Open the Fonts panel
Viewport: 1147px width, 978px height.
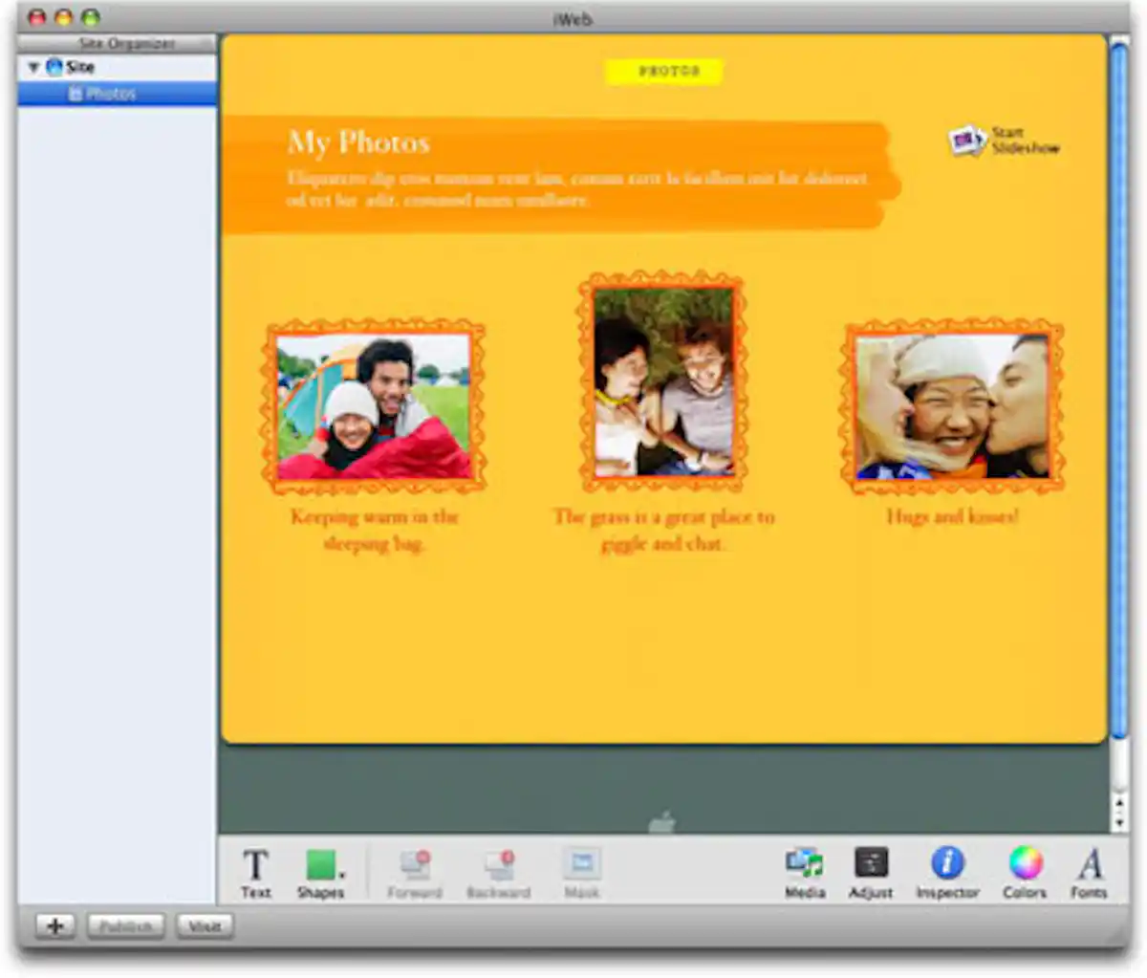coord(1089,872)
